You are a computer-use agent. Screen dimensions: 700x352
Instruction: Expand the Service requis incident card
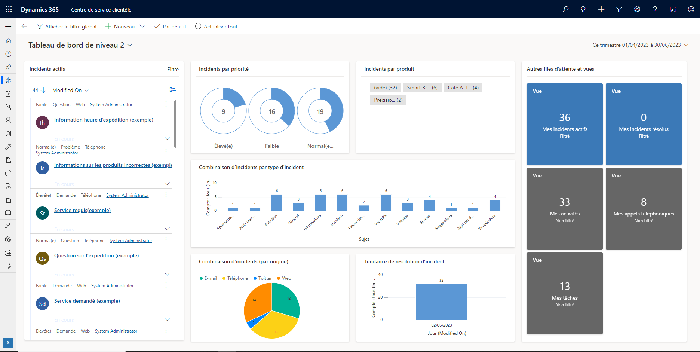click(167, 229)
